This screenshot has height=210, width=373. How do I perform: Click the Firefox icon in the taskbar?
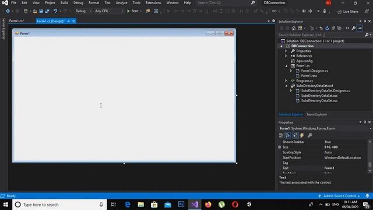pos(208,205)
